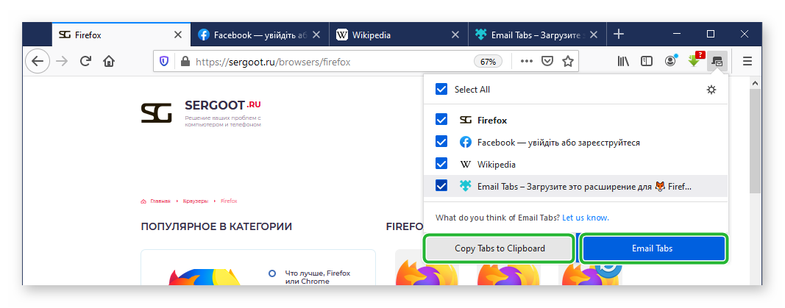Switch to the Email Tabs browser tab
The image size is (785, 308).
pyautogui.click(x=537, y=35)
